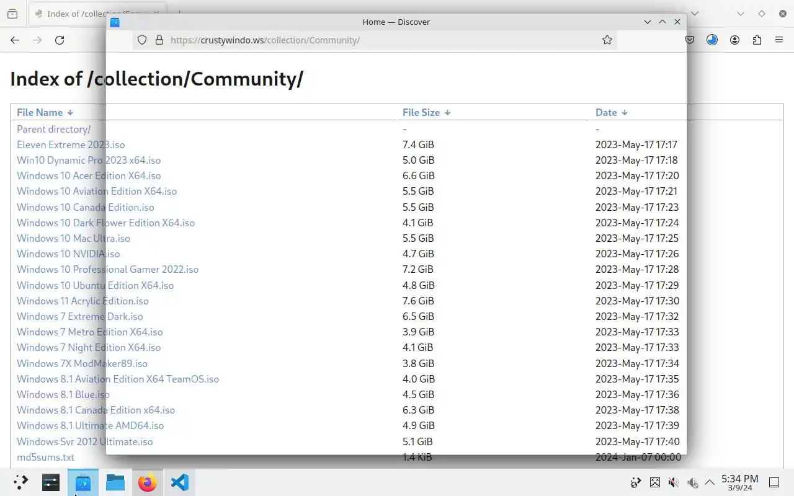
Task: Click Windows 11 Acrylic Edition.iso
Action: click(x=83, y=301)
